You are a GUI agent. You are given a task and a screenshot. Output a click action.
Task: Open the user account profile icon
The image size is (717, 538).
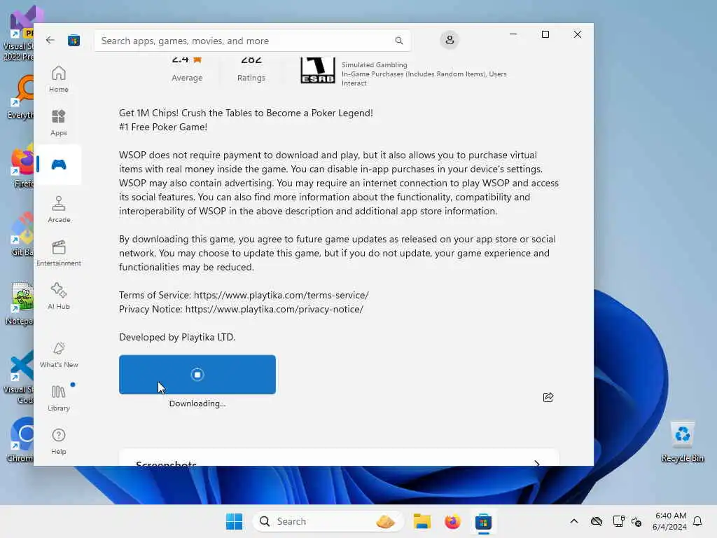coord(450,40)
